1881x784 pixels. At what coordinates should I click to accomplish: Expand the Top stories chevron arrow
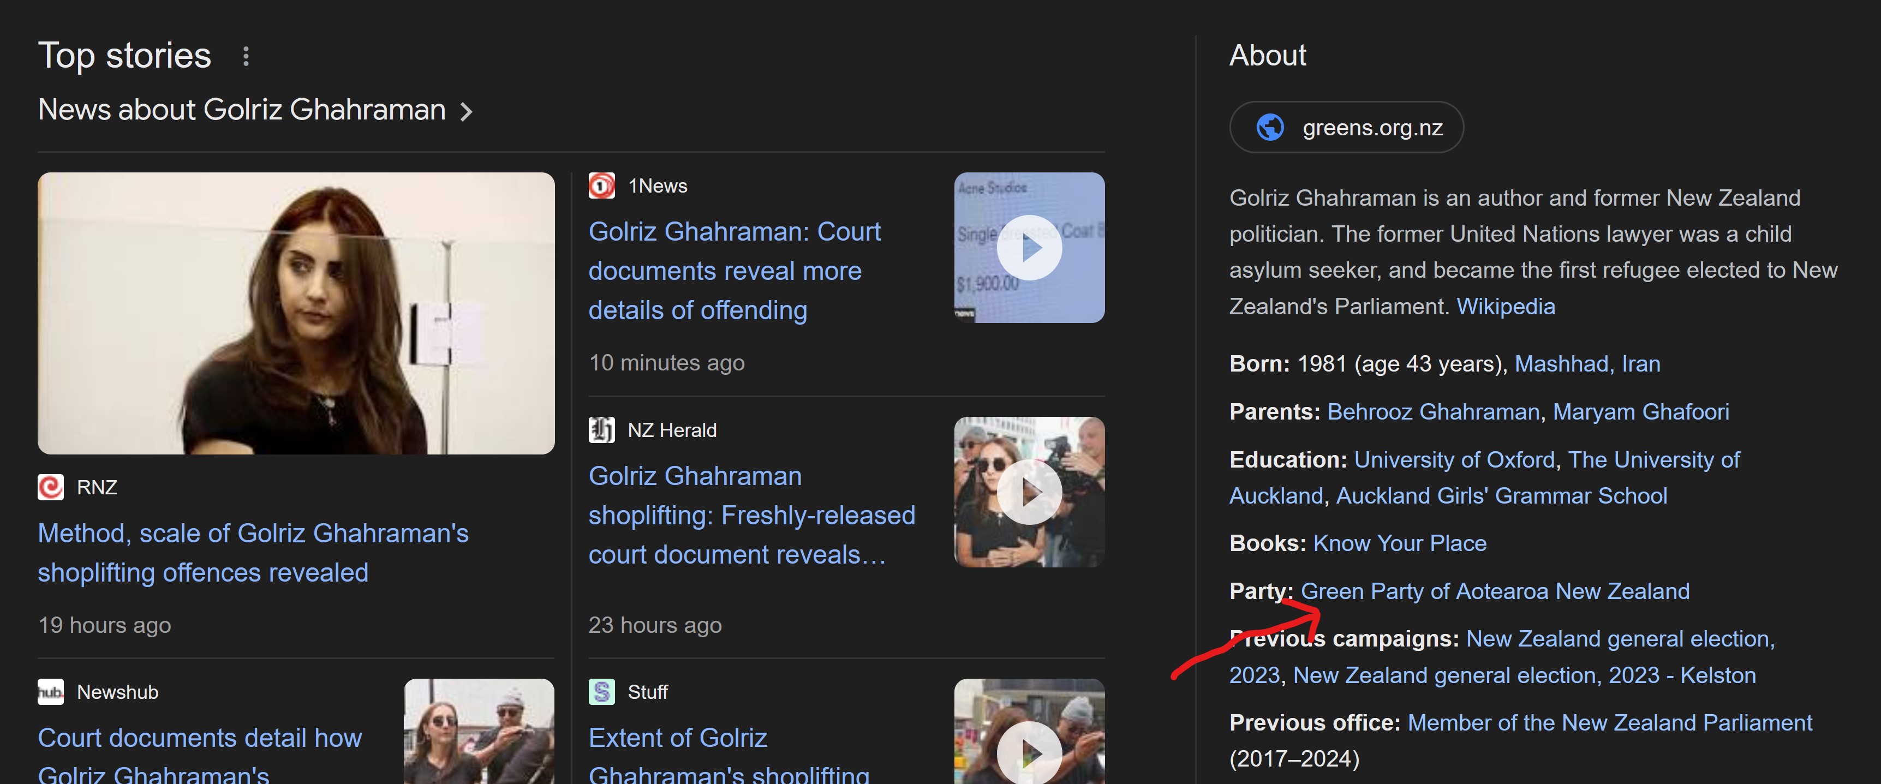[468, 109]
